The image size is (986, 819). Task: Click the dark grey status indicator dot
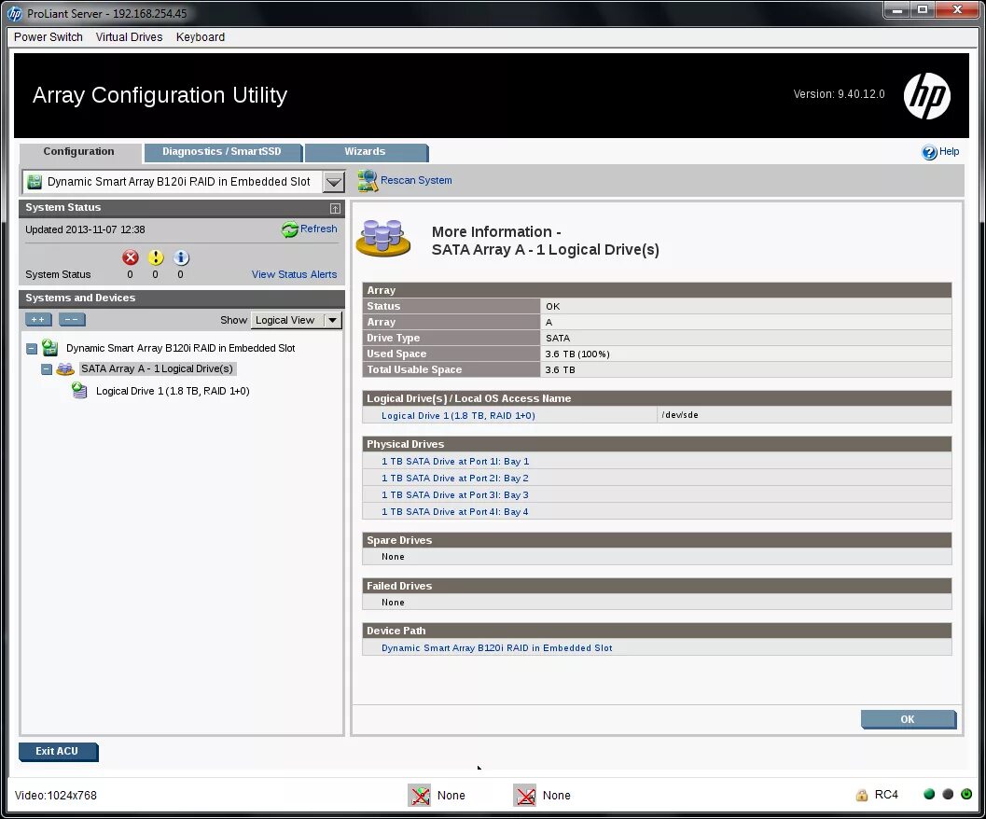click(948, 794)
